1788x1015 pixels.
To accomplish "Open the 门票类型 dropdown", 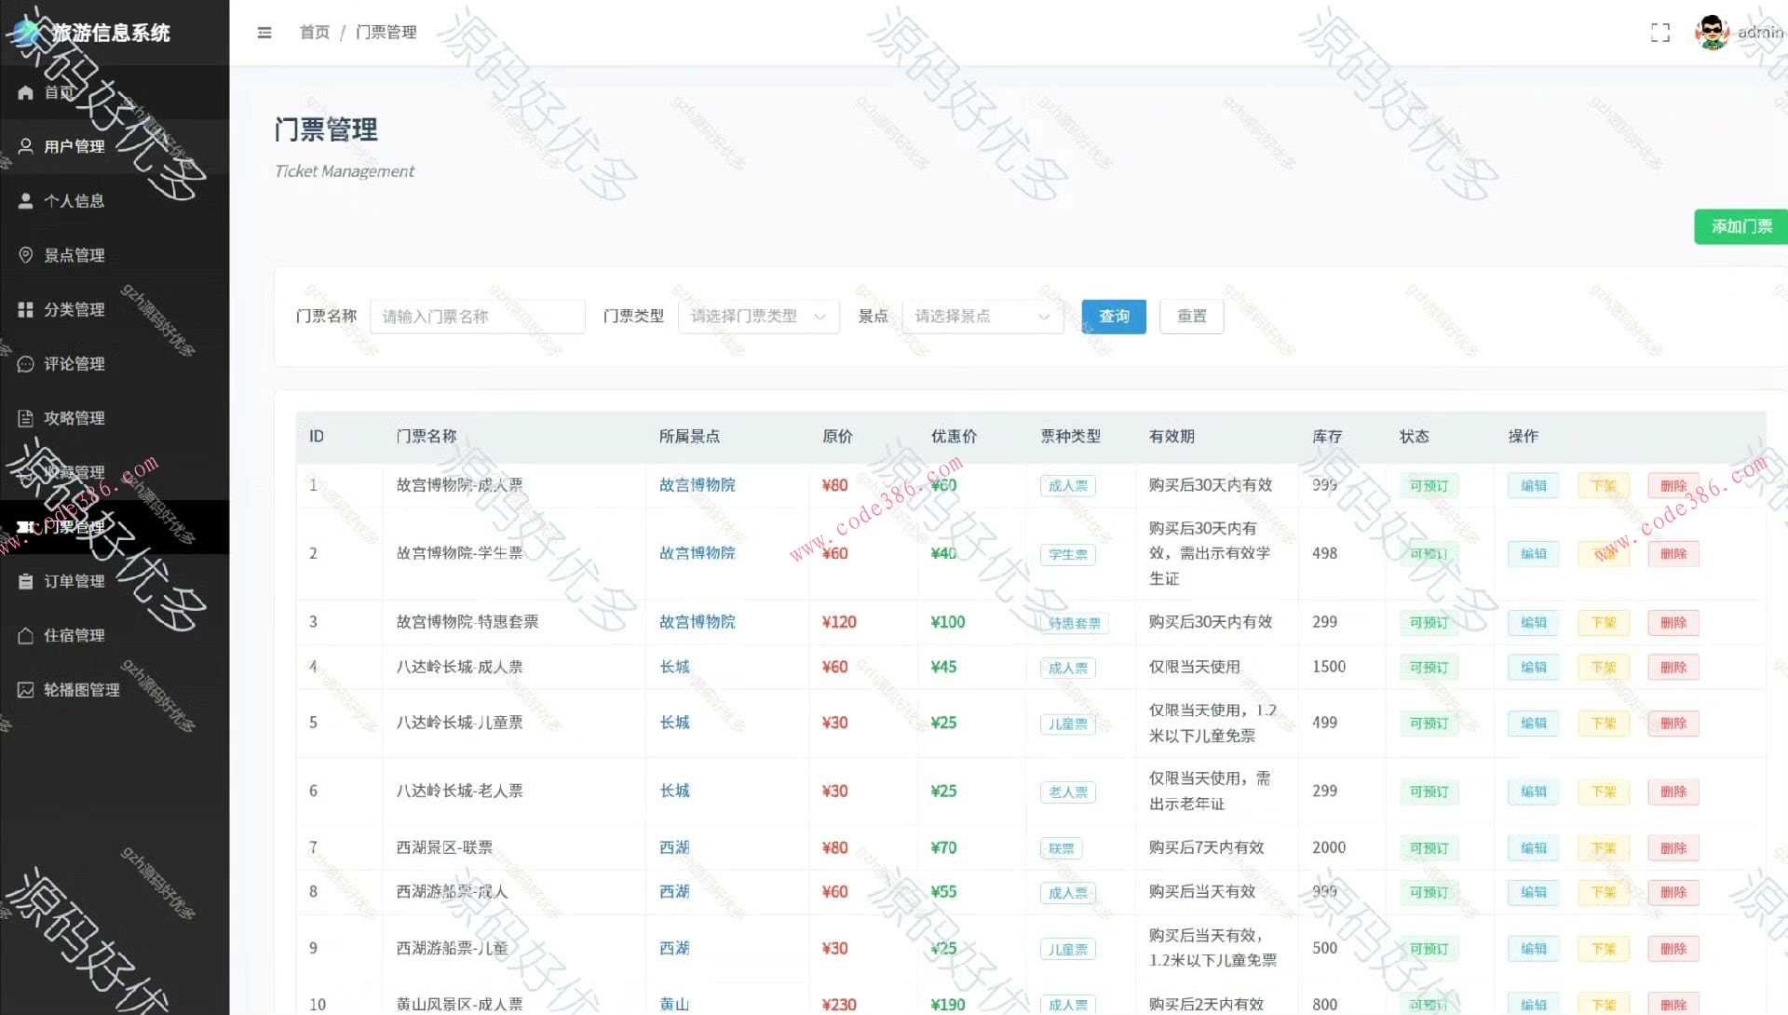I will click(757, 316).
